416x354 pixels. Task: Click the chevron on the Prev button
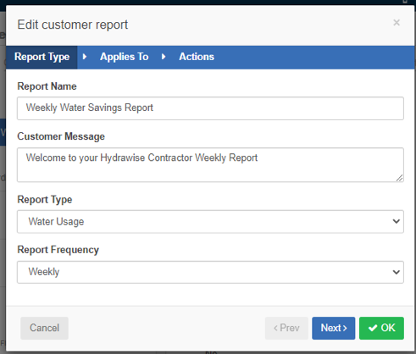[275, 329]
